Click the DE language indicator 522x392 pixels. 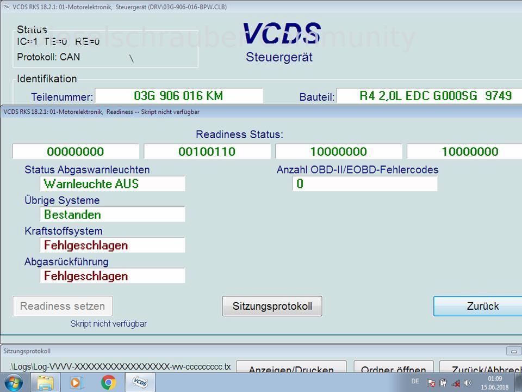click(415, 381)
